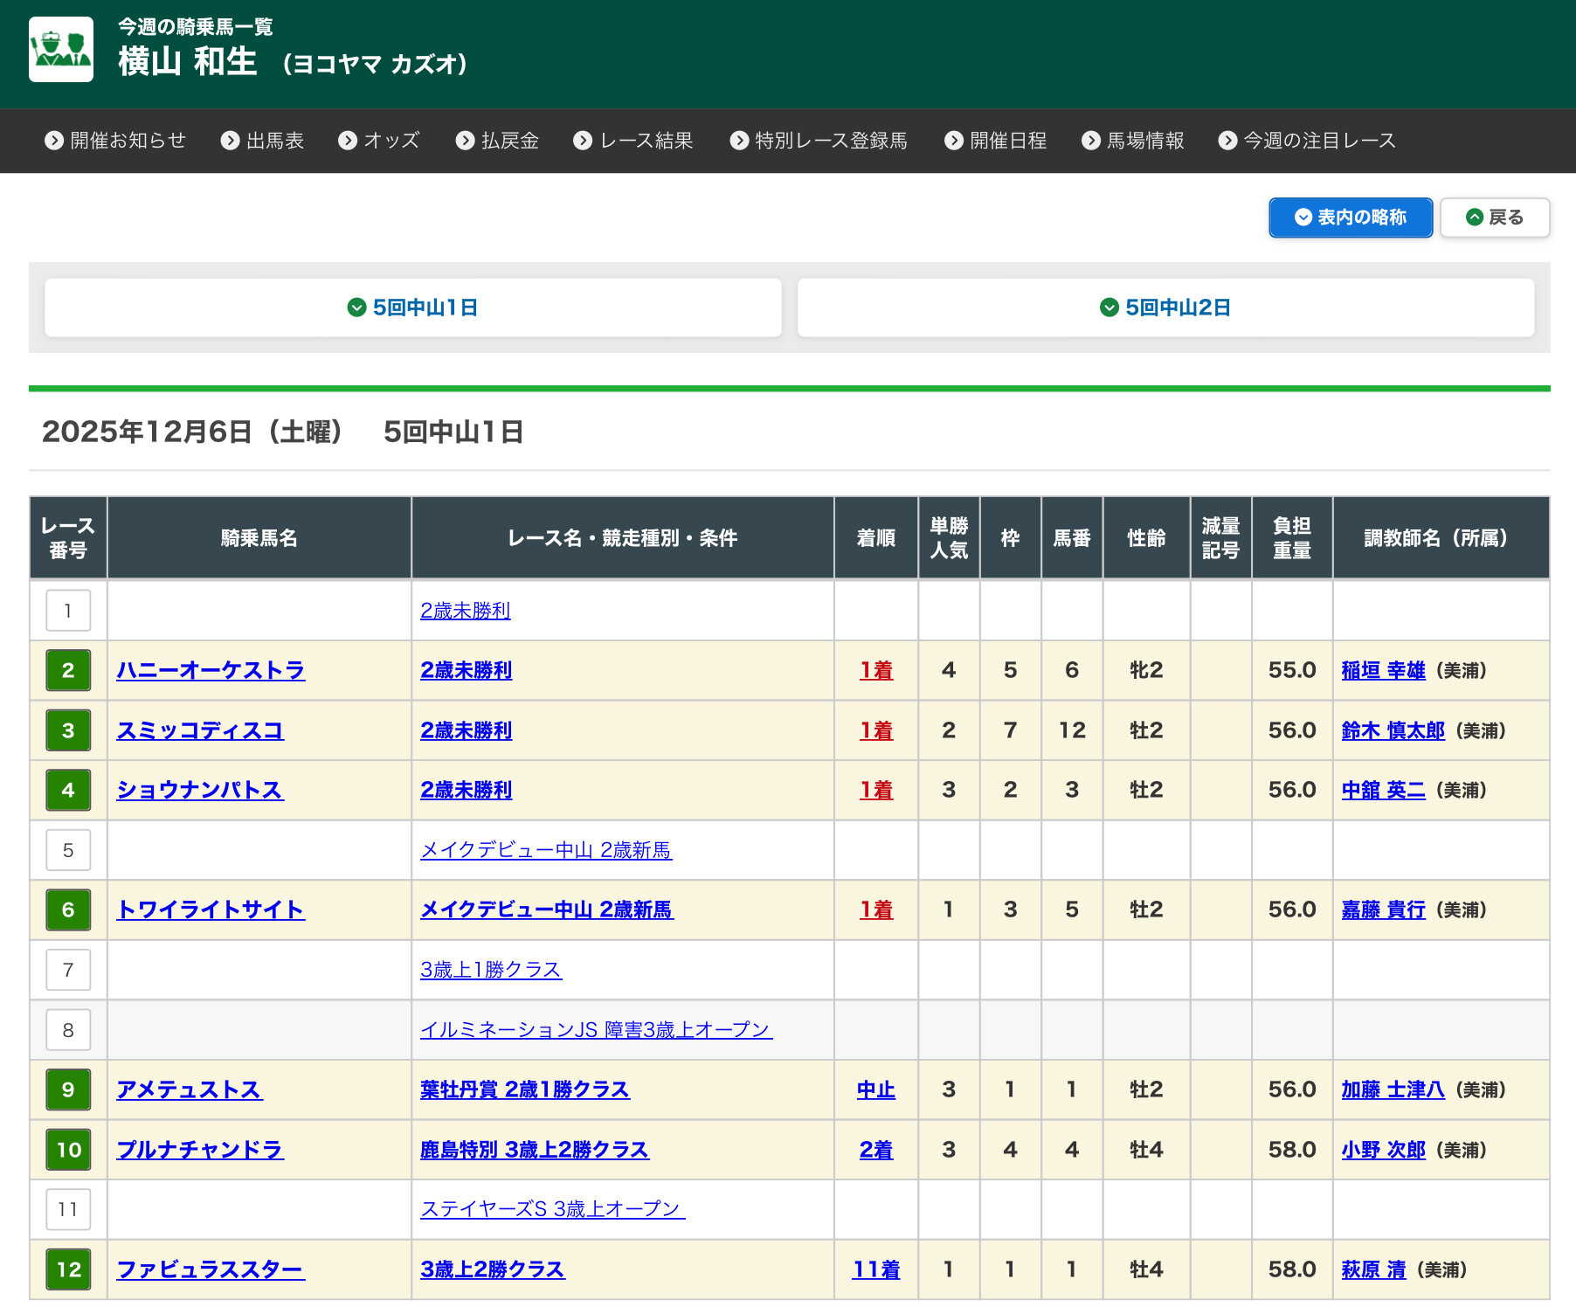Click the arrow icon beside 払戻金
The image size is (1576, 1314).
465,141
